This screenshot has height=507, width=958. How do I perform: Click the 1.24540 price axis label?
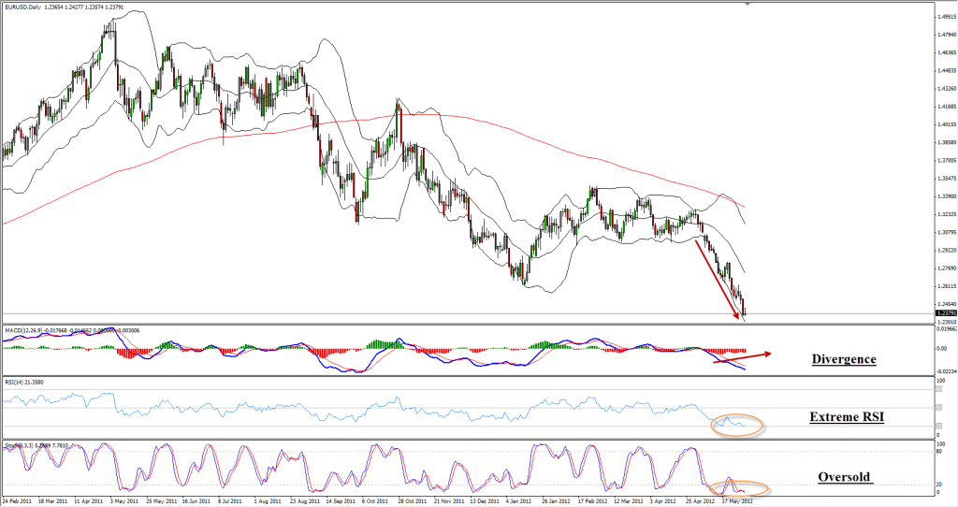click(947, 304)
